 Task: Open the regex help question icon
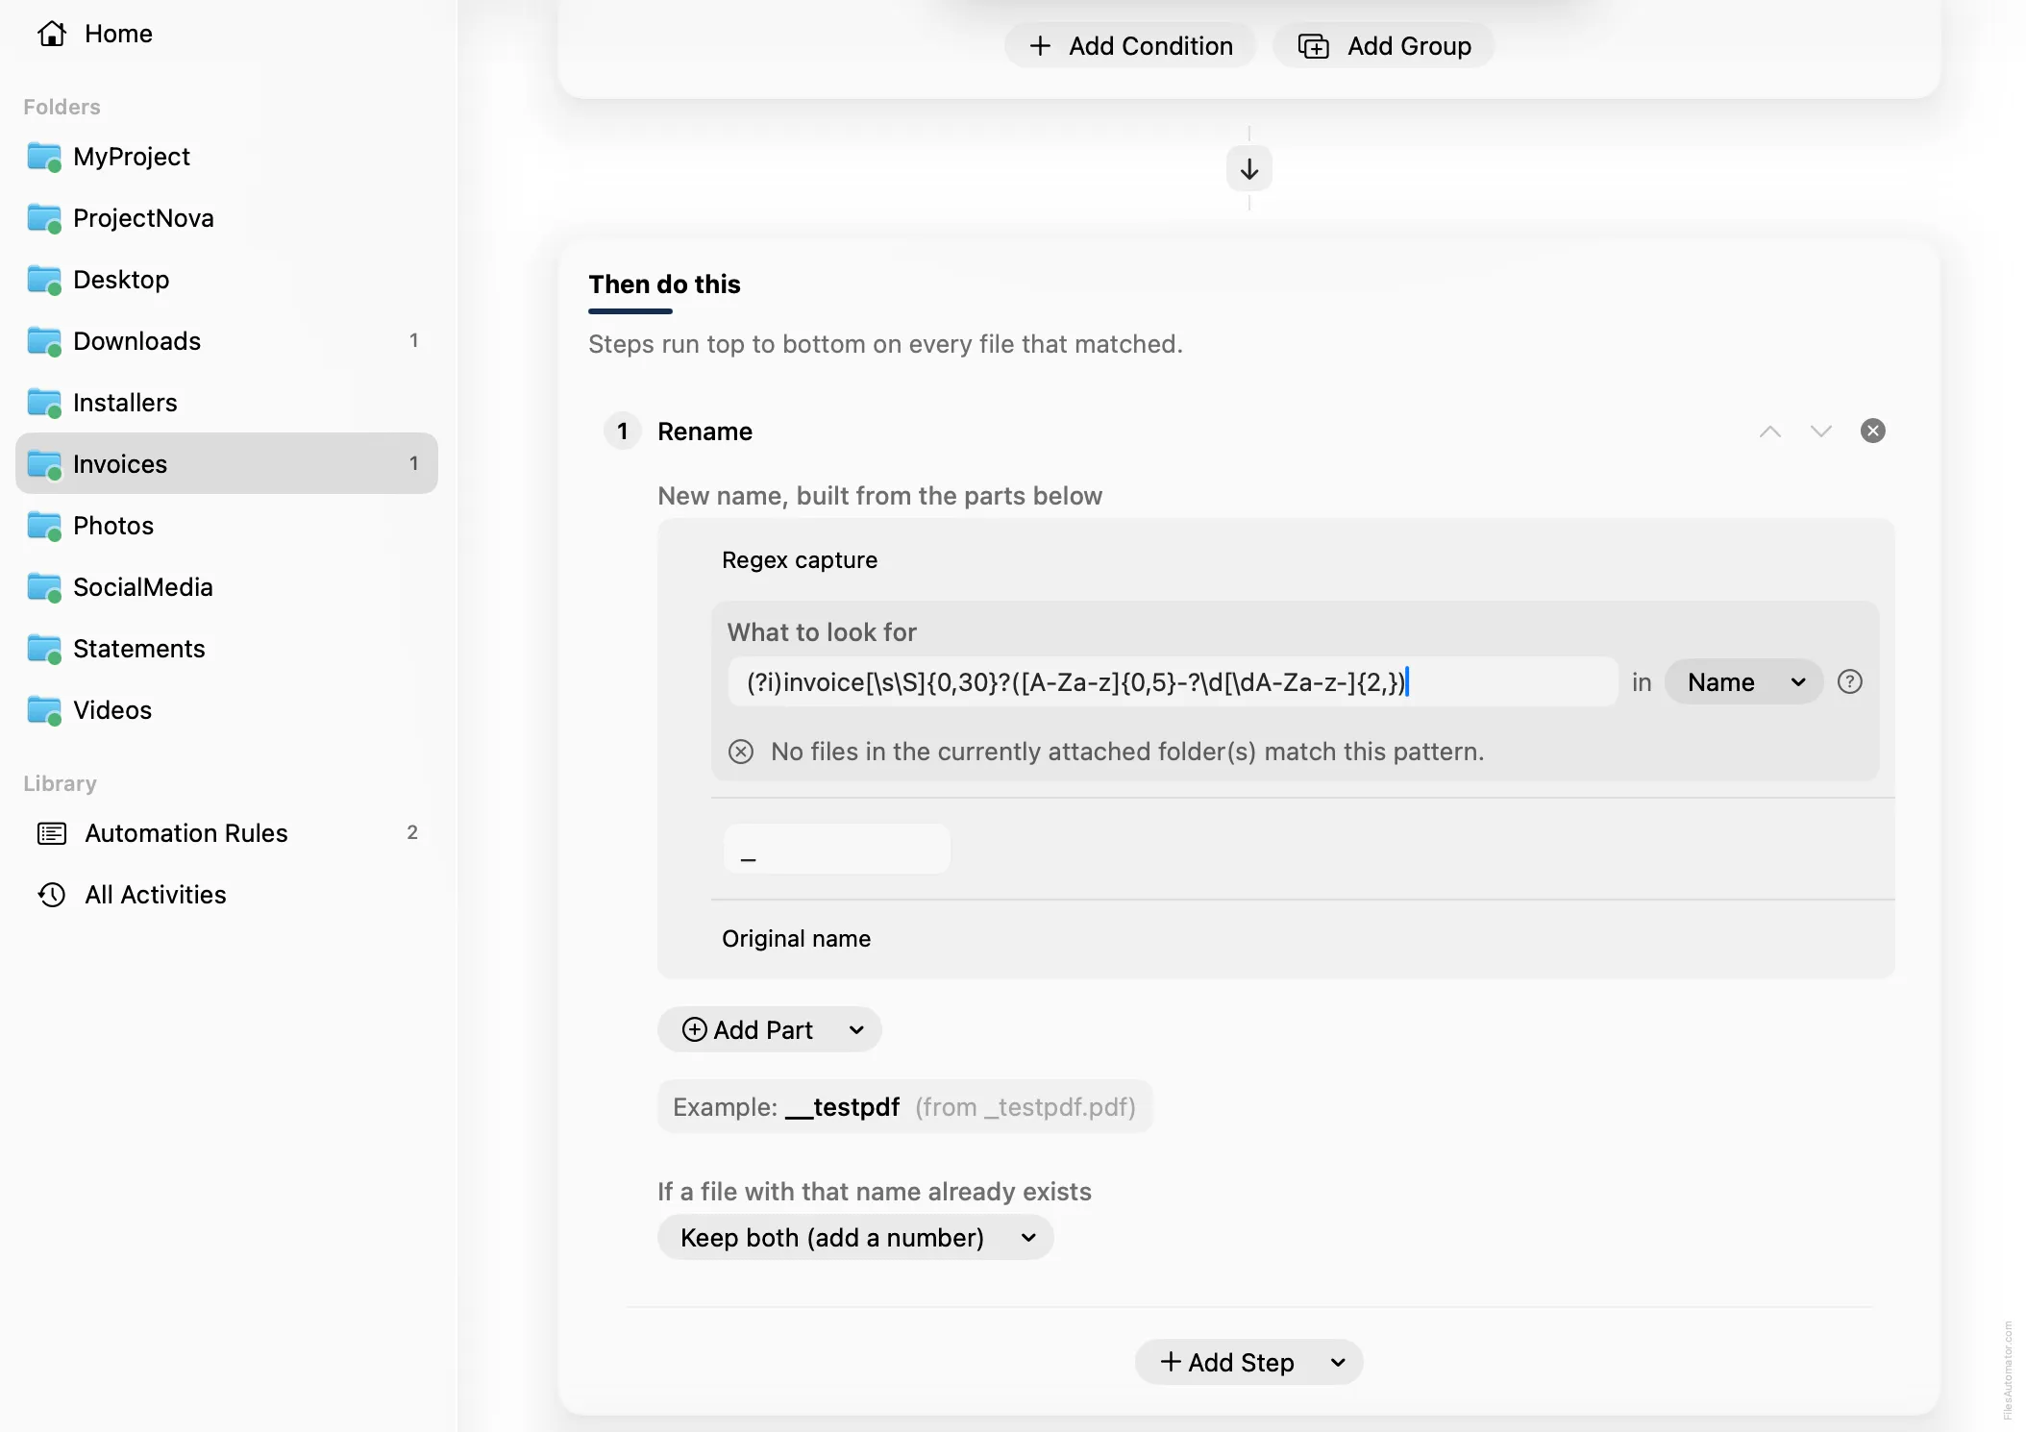(1850, 682)
